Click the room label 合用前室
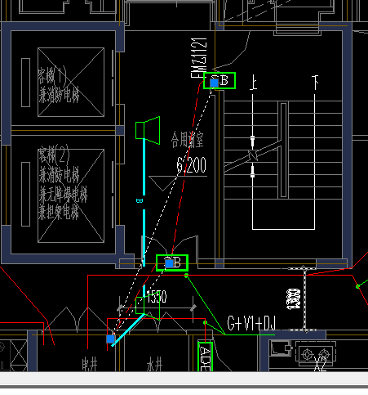The width and height of the screenshot is (368, 395). coord(188,140)
